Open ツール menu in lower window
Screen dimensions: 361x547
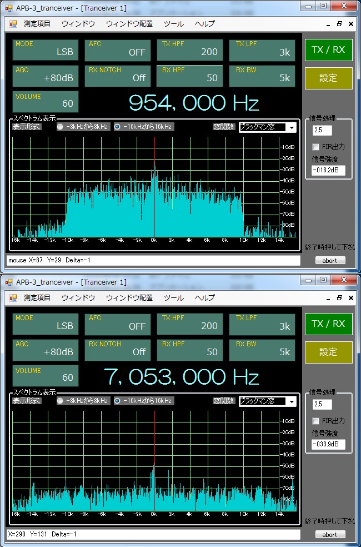pos(173,298)
